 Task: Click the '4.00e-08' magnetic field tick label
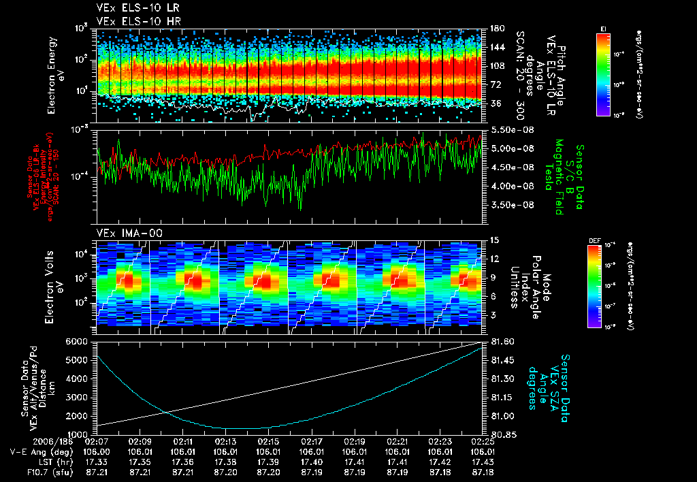(x=512, y=186)
